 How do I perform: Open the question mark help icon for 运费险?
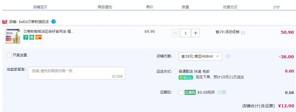click(224, 92)
